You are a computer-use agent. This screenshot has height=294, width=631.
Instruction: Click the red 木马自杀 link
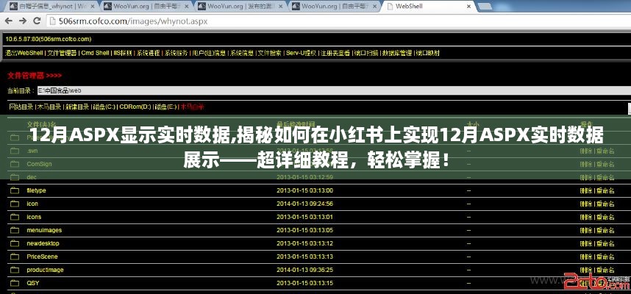click(x=193, y=107)
